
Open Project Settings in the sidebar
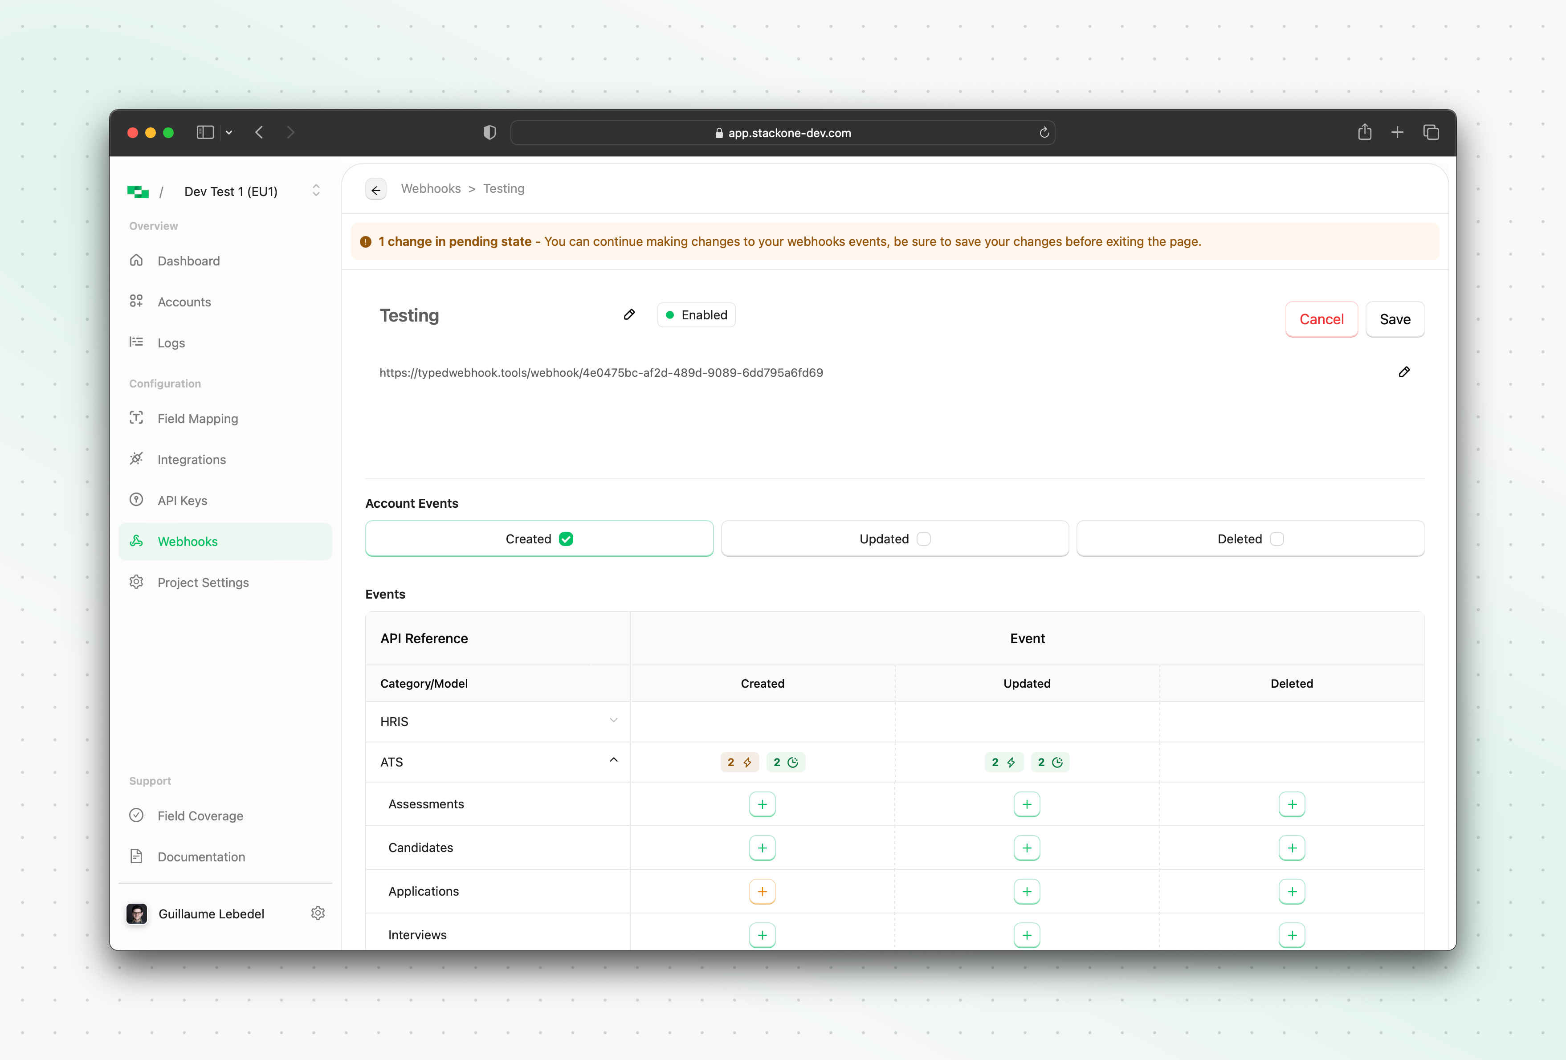[x=225, y=582]
